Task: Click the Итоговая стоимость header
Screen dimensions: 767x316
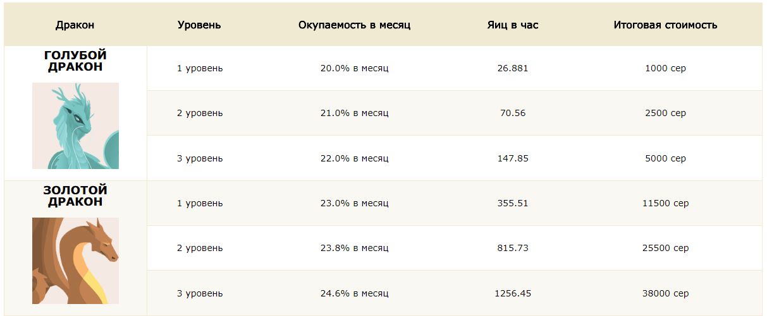Action: pos(665,25)
